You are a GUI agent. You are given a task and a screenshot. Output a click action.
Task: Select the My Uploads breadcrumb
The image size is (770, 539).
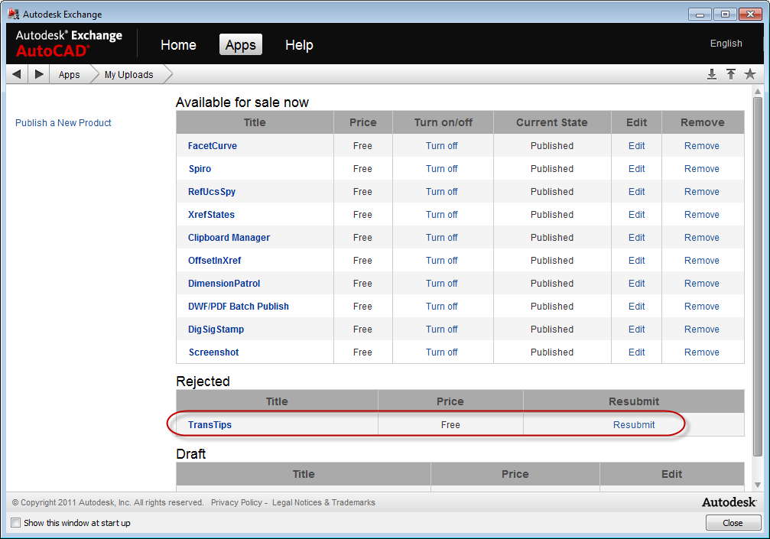[x=128, y=75]
